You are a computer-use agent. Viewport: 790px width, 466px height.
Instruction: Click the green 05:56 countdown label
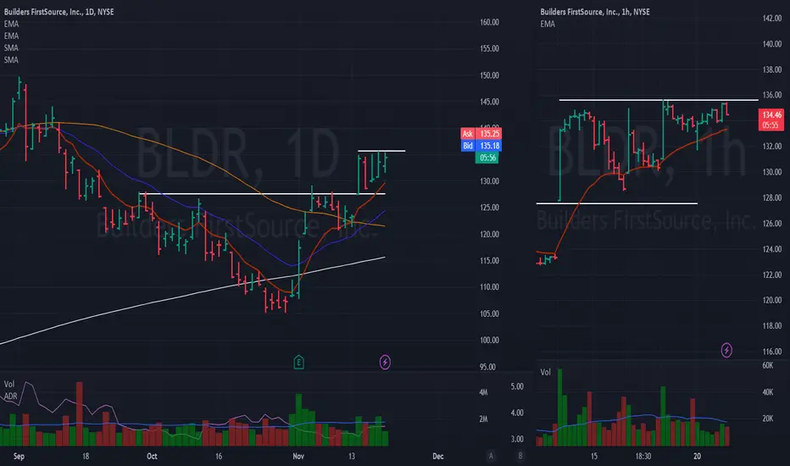pyautogui.click(x=487, y=158)
